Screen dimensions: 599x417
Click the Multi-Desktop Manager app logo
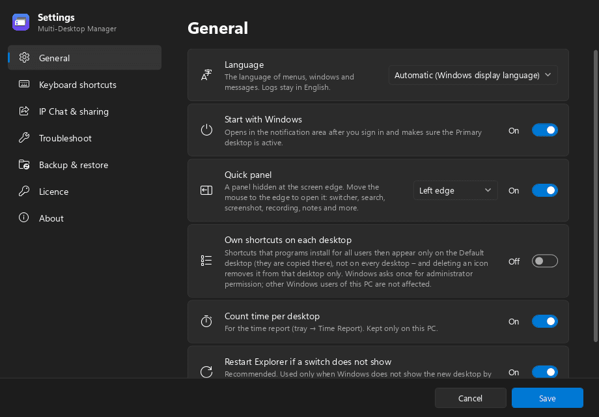21,22
